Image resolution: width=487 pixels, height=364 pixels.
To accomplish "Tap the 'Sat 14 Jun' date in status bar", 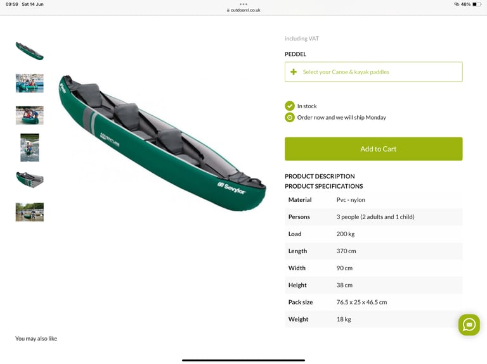I will 32,4.
